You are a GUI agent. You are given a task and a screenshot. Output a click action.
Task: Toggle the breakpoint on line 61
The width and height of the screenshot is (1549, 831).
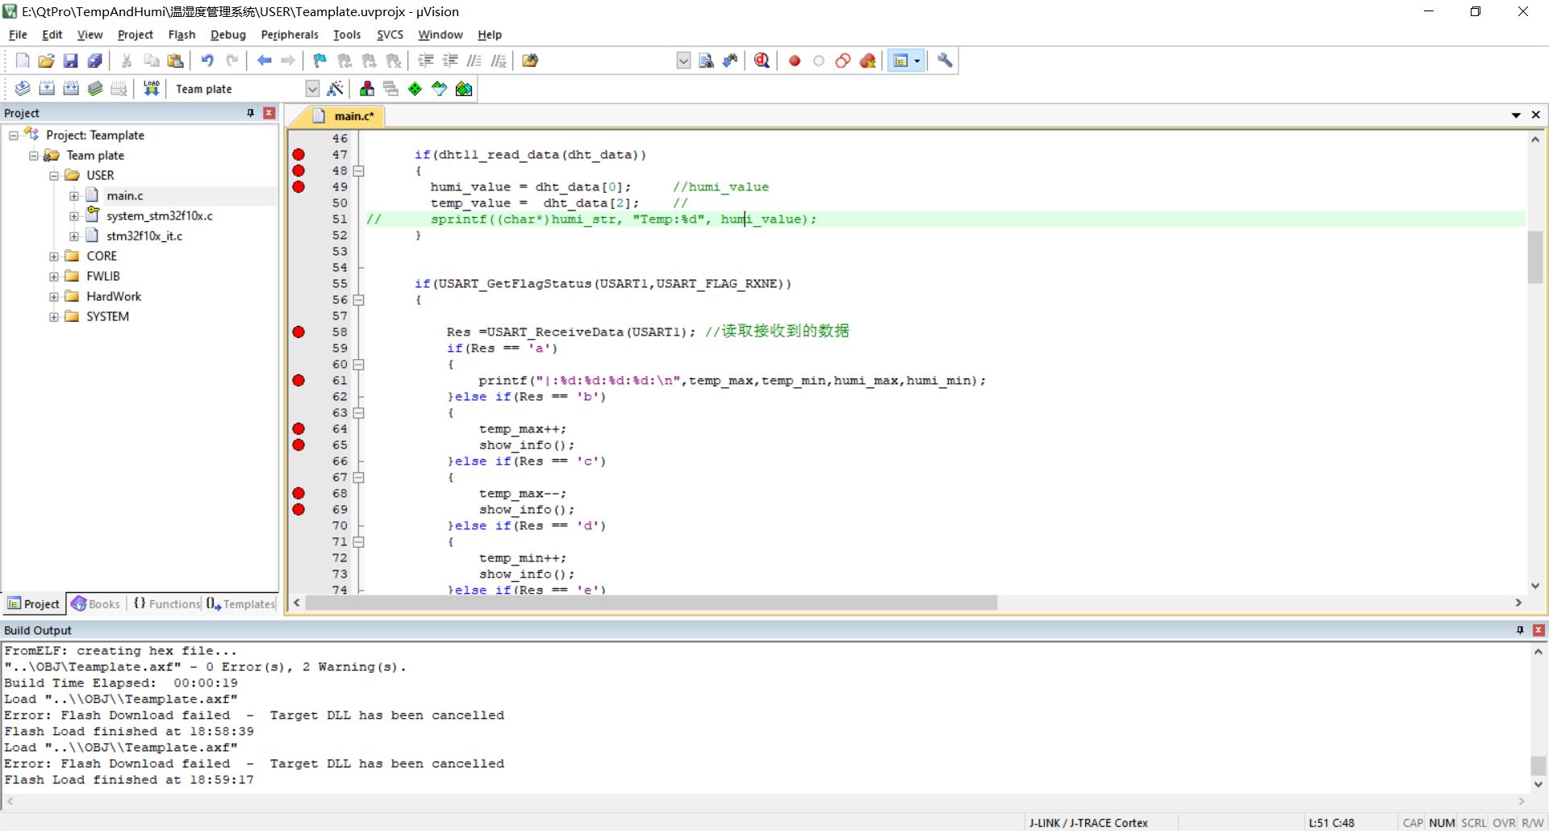point(299,380)
